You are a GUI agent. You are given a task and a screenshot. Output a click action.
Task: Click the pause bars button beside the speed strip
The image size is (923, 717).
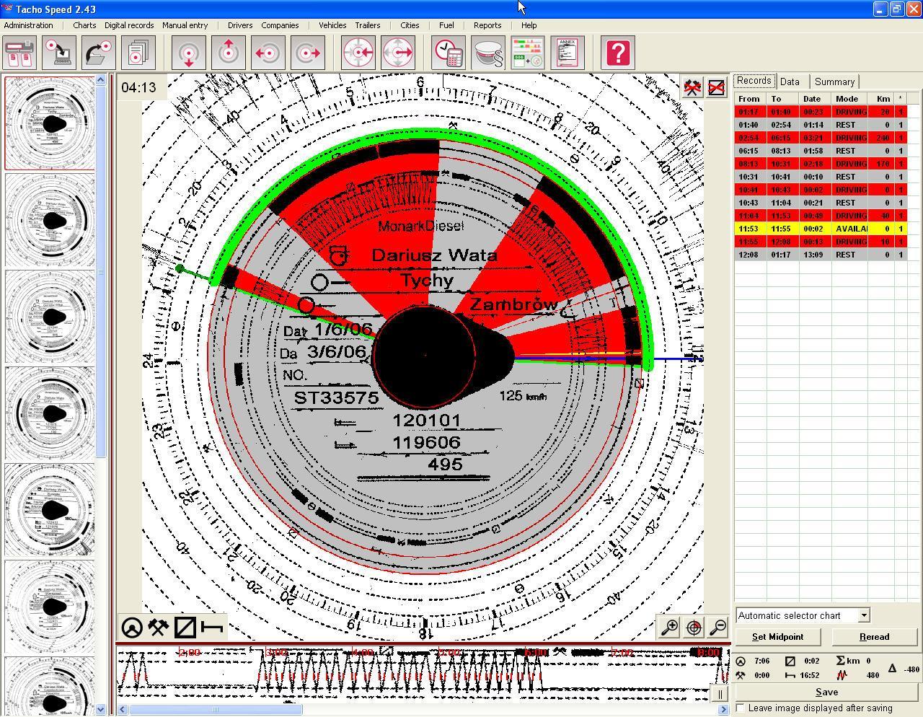(720, 695)
